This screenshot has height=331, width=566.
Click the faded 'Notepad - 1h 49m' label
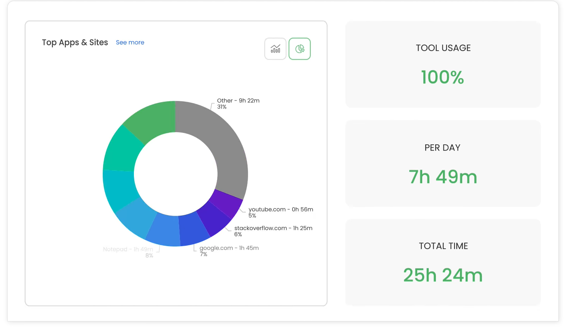[128, 249]
